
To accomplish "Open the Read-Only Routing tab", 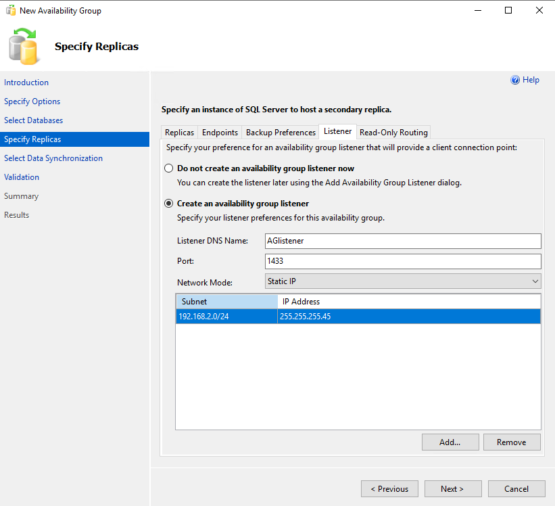I will click(393, 133).
